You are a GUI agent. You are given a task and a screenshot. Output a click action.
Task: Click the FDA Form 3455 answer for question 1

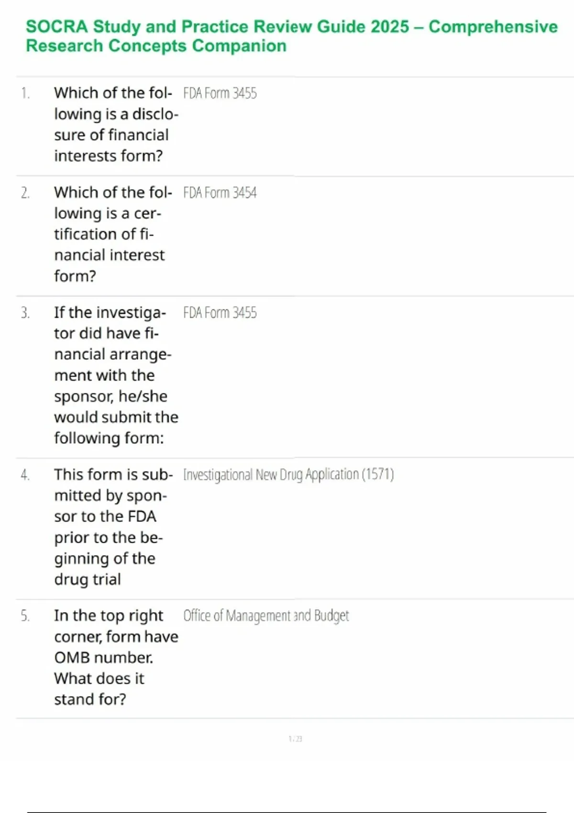(x=220, y=93)
